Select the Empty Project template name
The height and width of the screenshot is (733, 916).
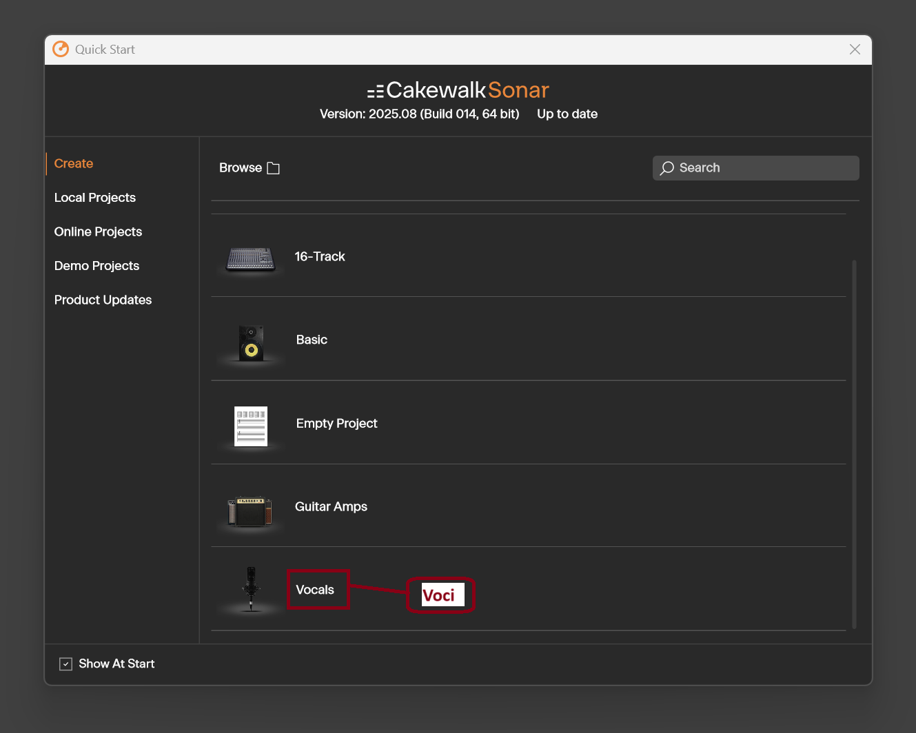[x=336, y=424]
